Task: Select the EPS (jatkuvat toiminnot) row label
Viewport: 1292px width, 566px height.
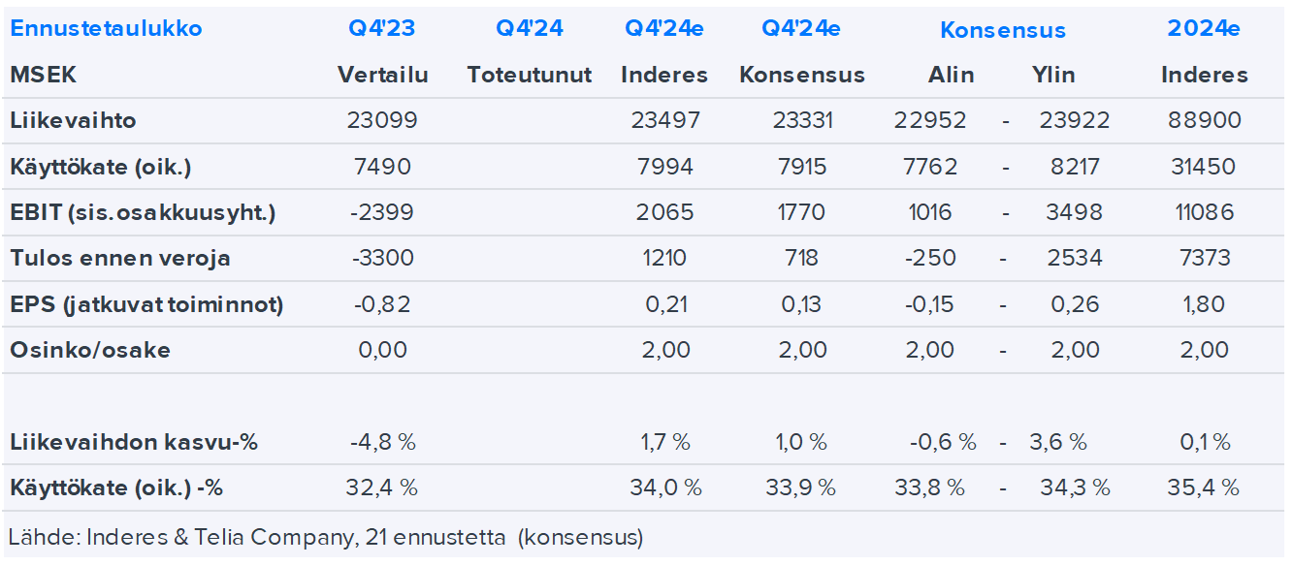Action: click(146, 304)
